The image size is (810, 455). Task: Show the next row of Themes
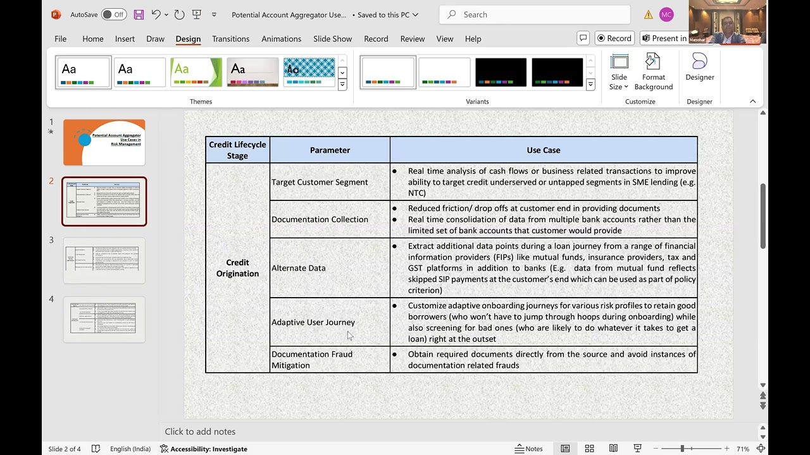342,73
